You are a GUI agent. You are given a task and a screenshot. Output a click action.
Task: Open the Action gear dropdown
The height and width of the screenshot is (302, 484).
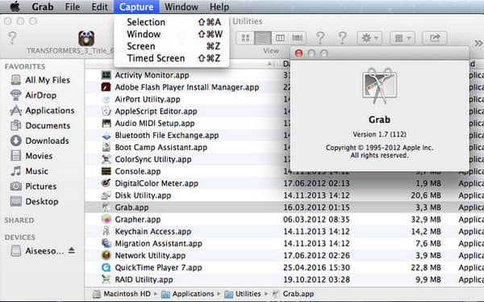pyautogui.click(x=369, y=38)
